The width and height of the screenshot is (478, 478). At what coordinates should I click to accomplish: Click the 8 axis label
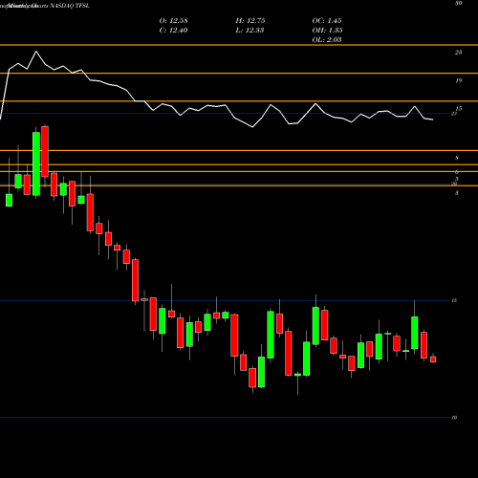pyautogui.click(x=457, y=158)
